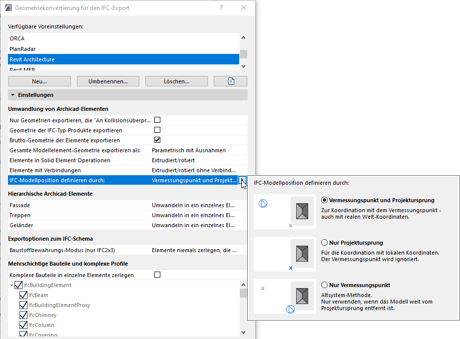The image size is (460, 339).
Task: Uncheck 'Brutto-Geometrie der Elemente exportieren'
Action: point(157,140)
